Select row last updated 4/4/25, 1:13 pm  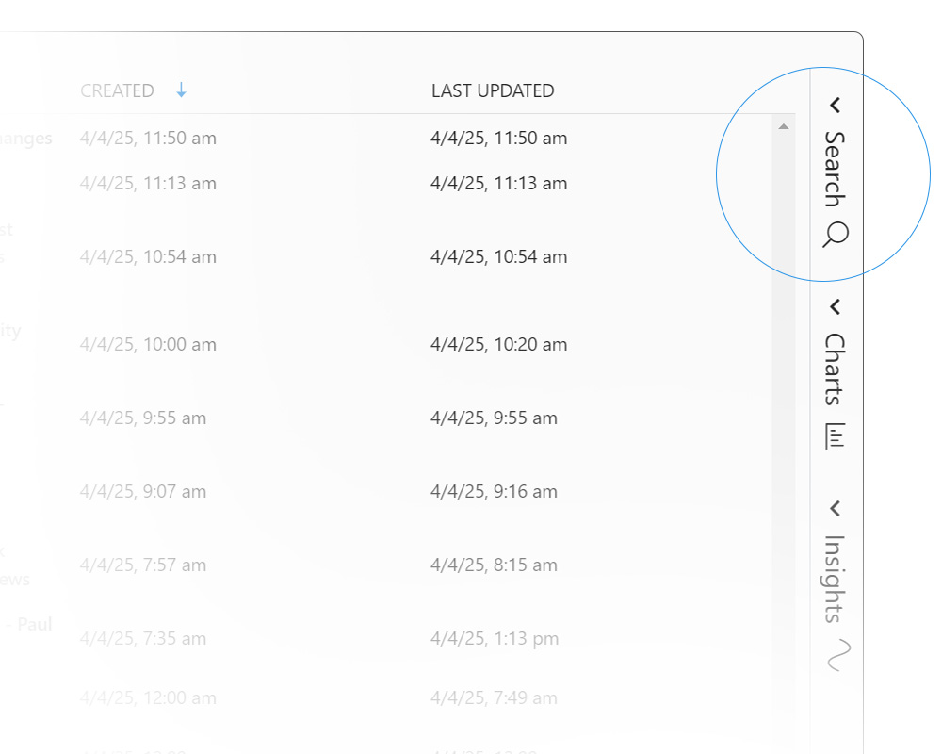click(x=495, y=639)
